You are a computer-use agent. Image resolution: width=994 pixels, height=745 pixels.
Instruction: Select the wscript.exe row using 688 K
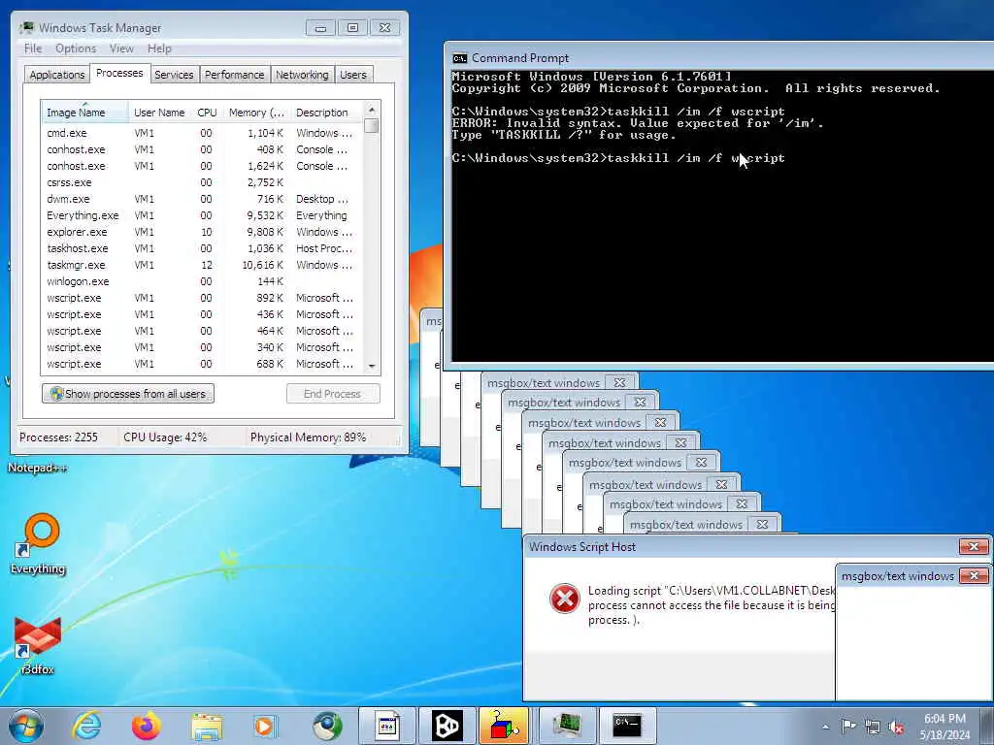[x=202, y=364]
